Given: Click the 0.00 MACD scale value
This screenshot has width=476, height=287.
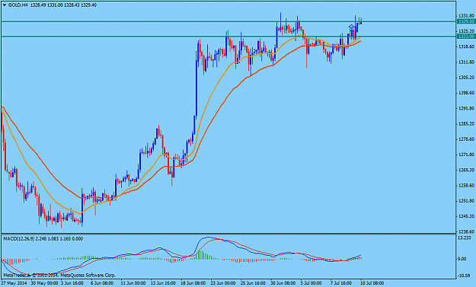Looking at the screenshot, I should [x=462, y=259].
